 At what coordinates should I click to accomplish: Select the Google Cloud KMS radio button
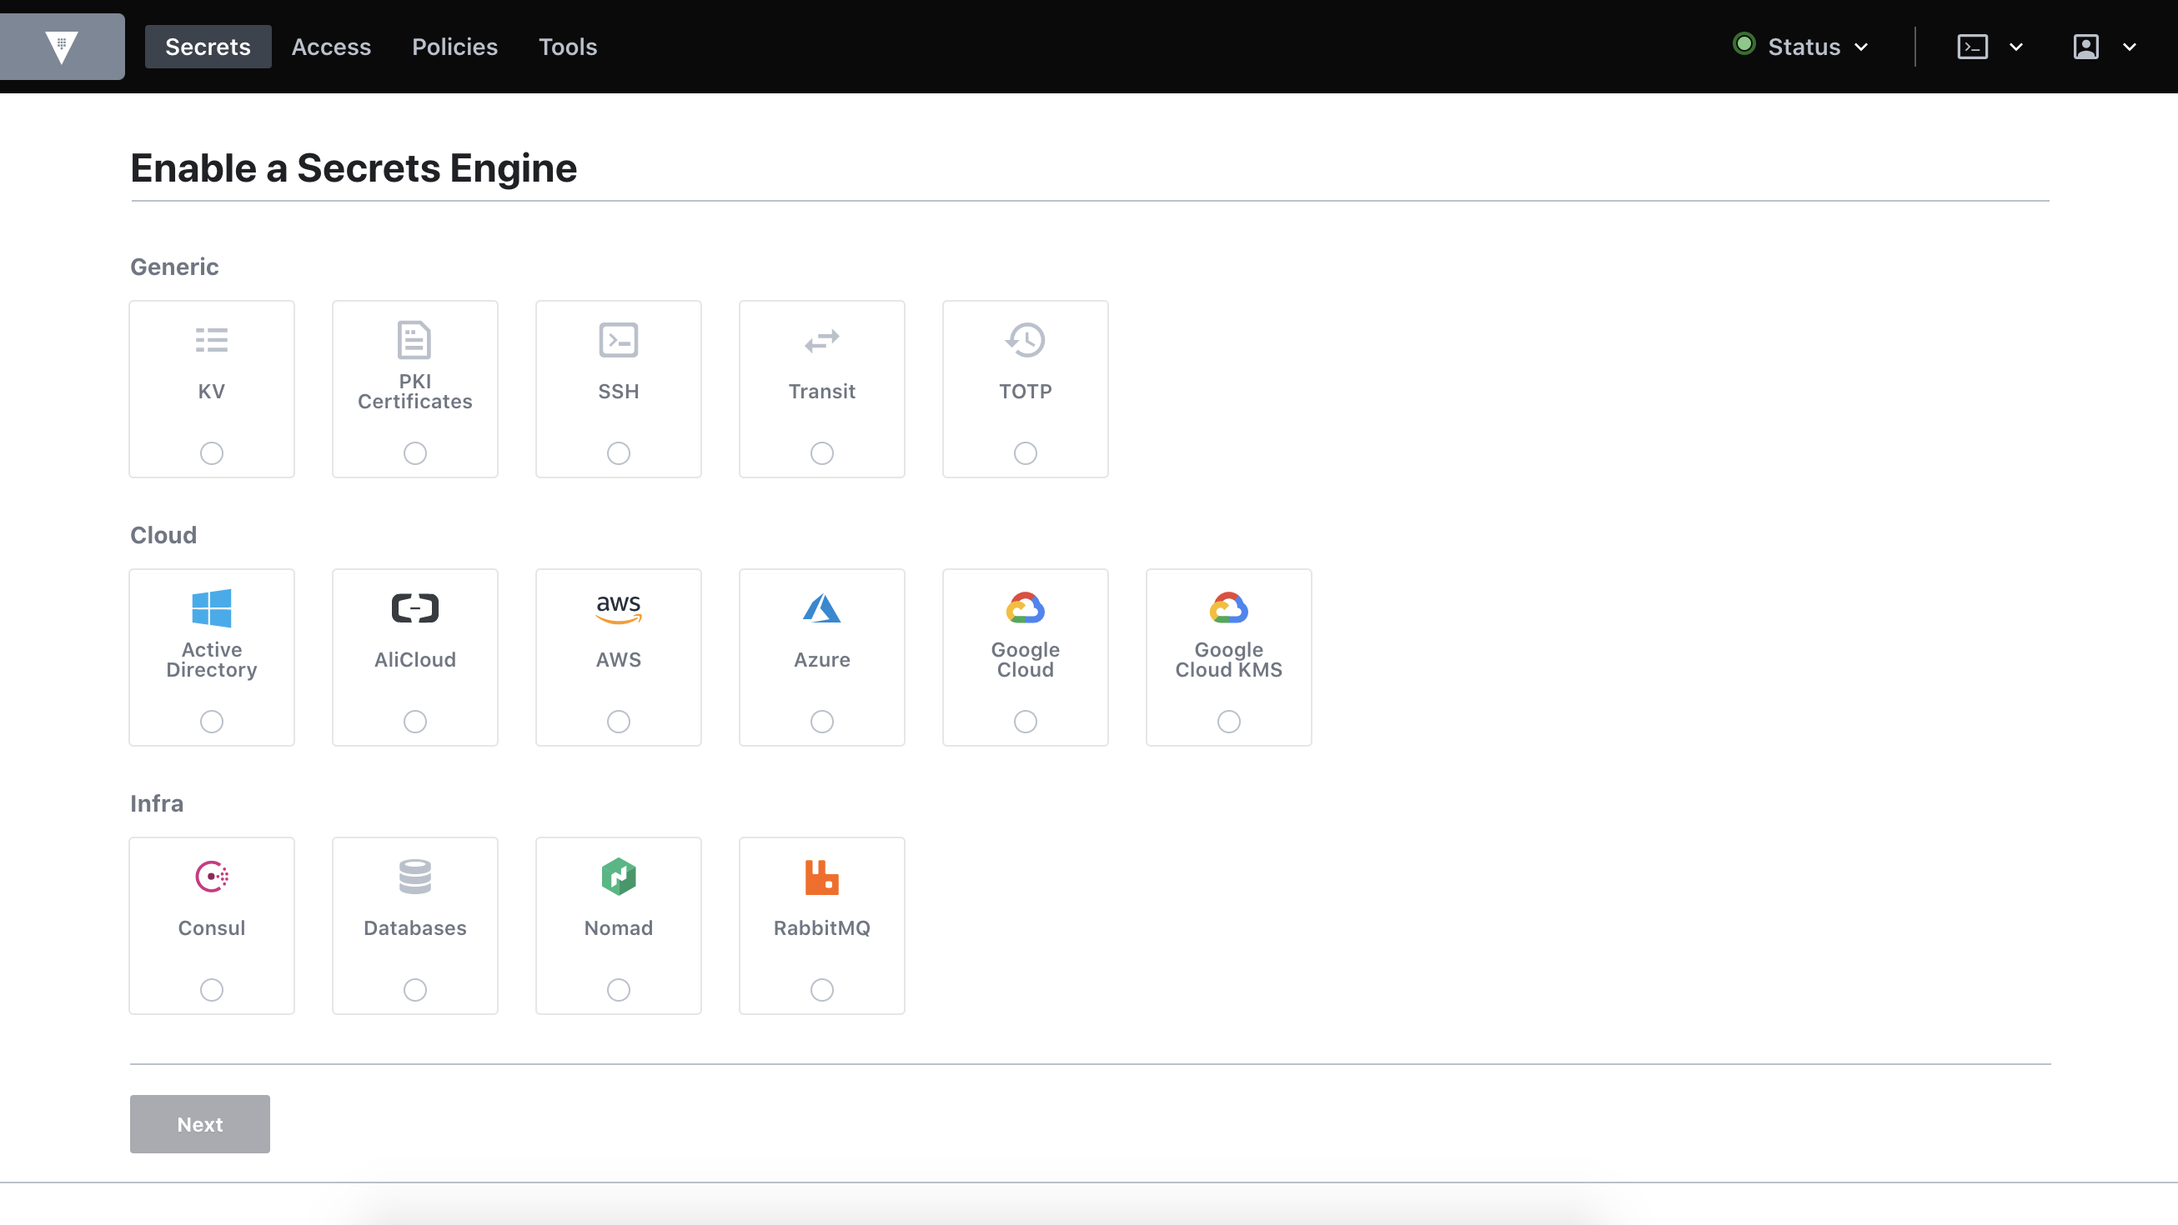coord(1227,722)
